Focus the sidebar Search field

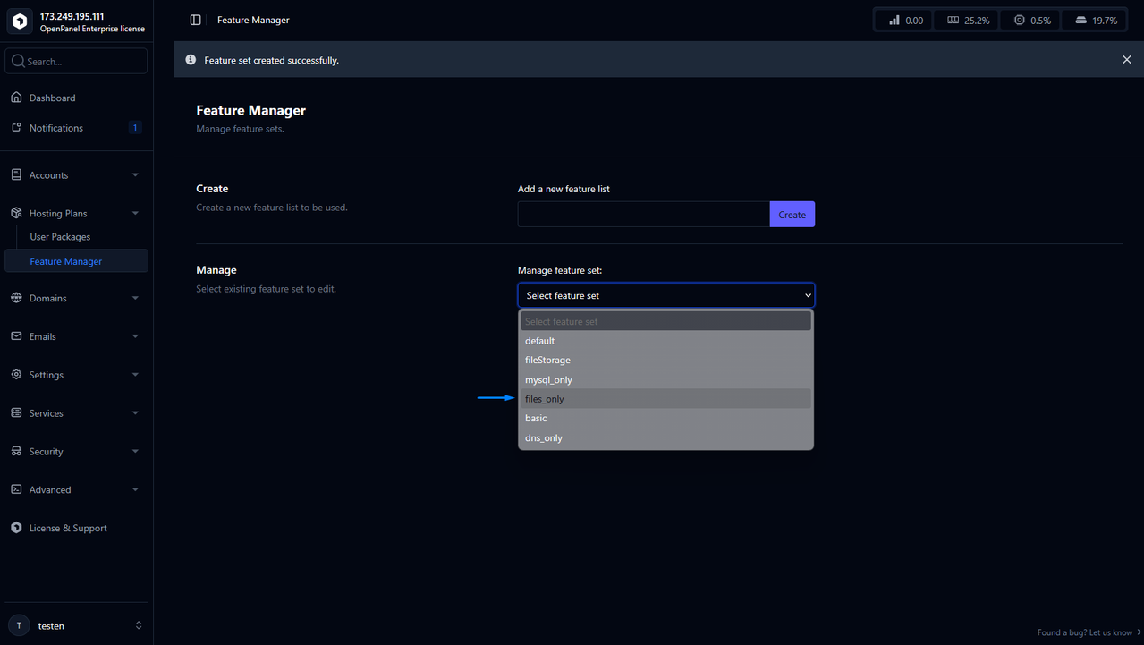[x=76, y=61]
